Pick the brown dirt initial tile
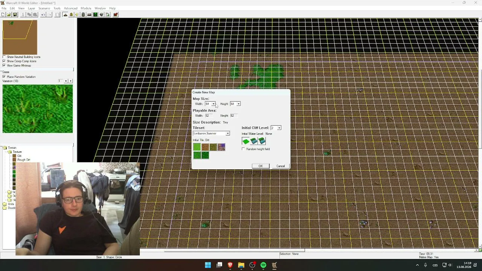Screen dimensions: 482x271 point(205,147)
